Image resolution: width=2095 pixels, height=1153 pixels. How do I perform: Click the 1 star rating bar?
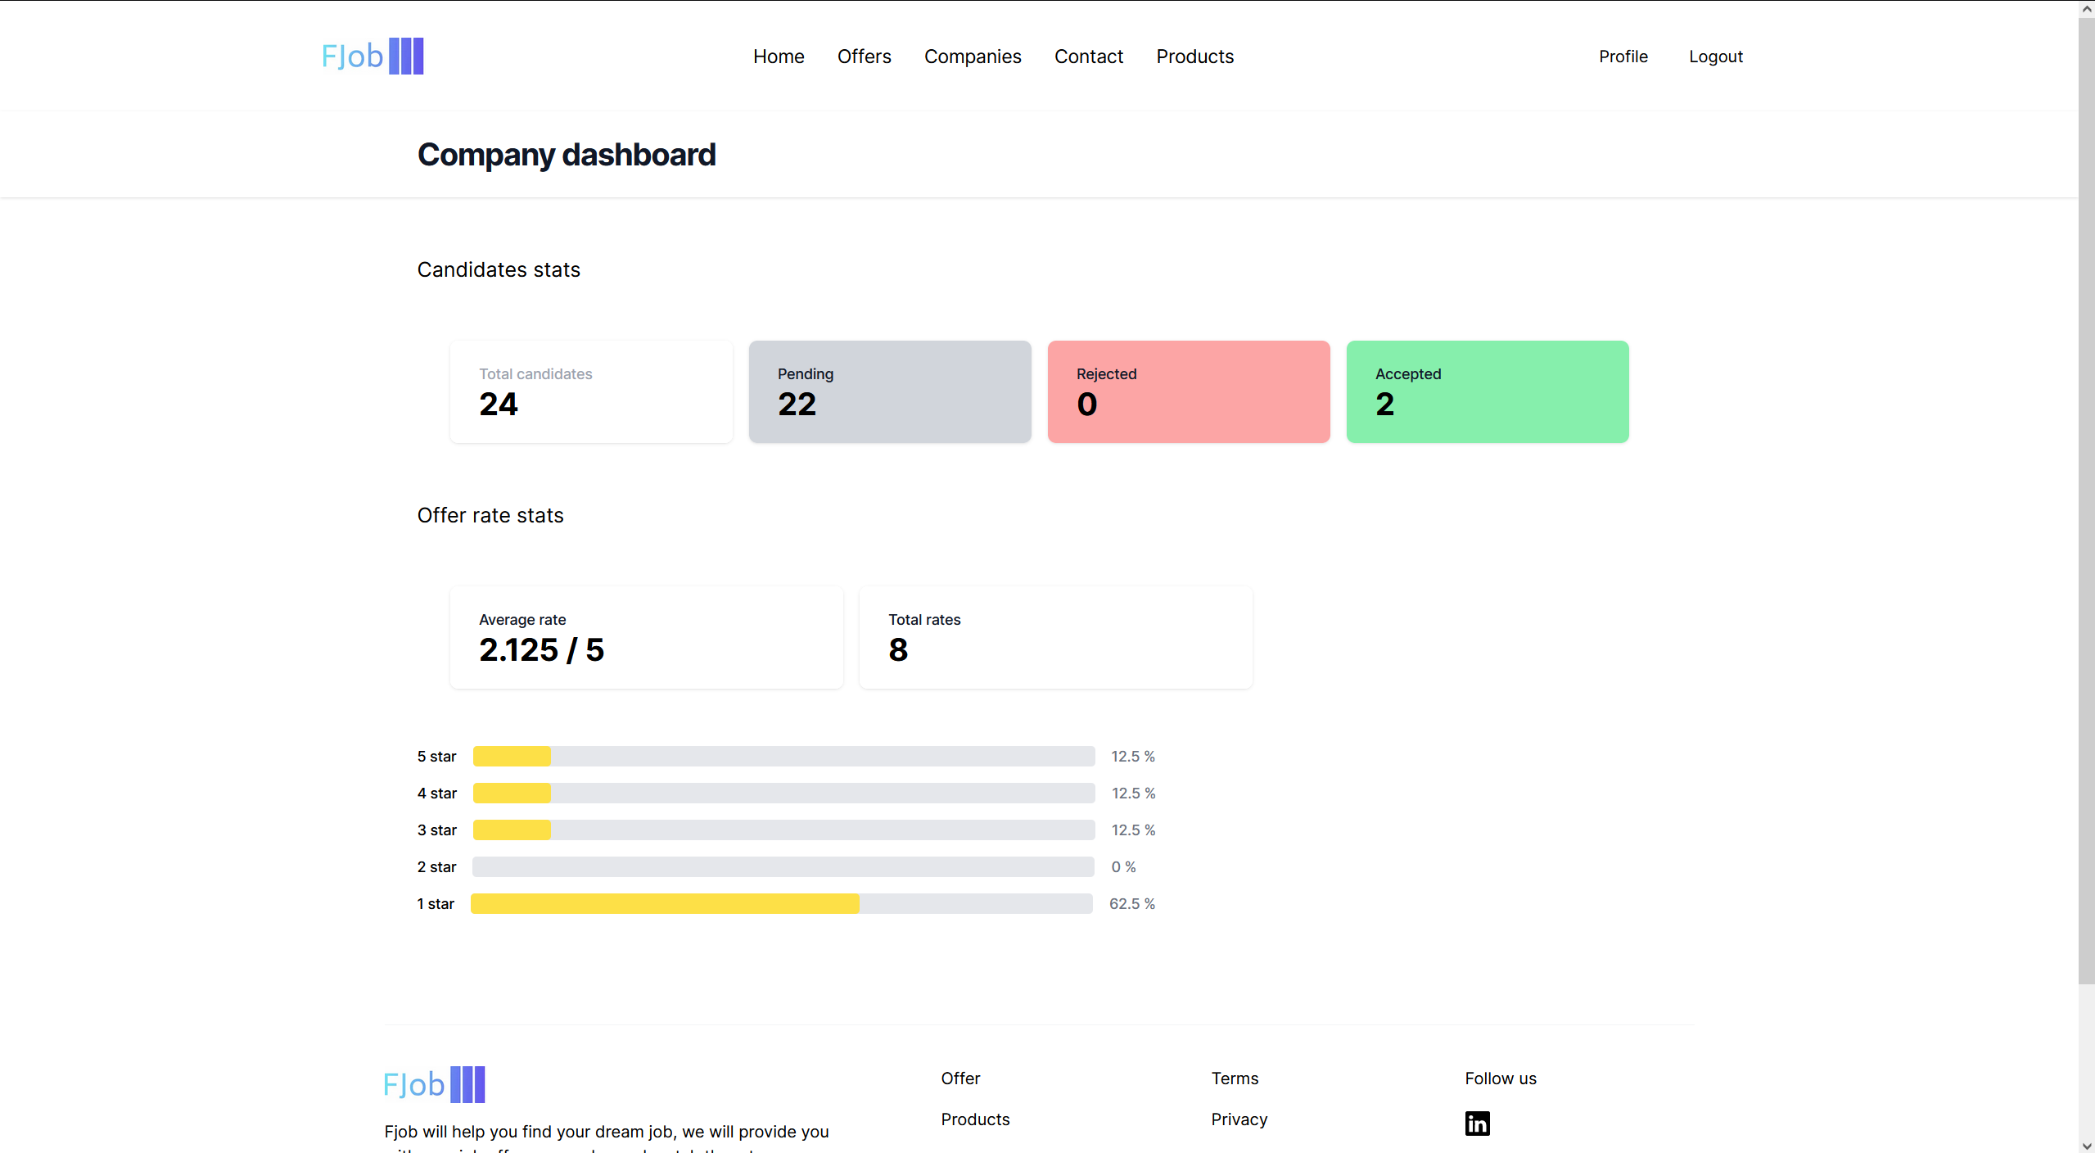click(x=781, y=903)
